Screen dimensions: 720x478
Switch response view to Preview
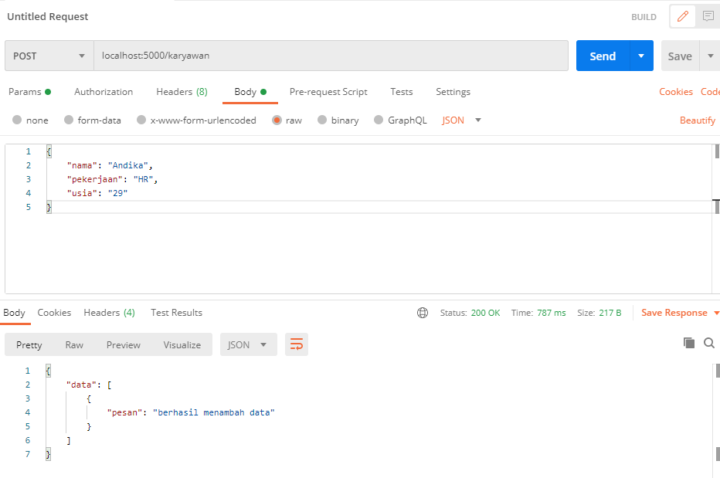coord(123,345)
